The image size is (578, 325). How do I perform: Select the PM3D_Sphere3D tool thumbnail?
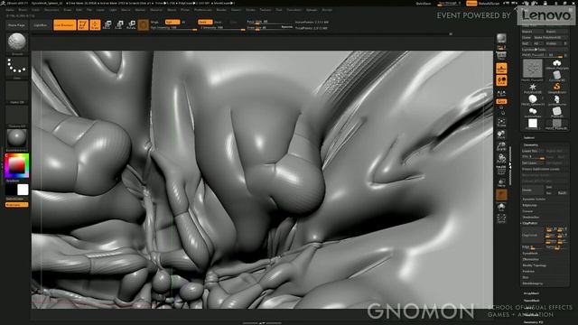pos(533,100)
